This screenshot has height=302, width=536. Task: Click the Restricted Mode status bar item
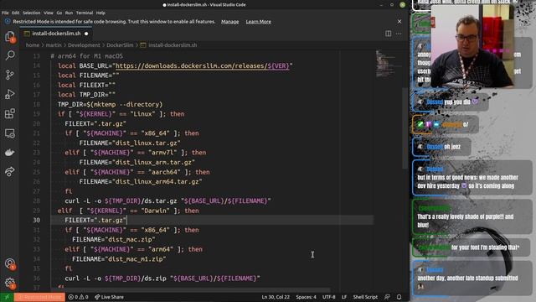pyautogui.click(x=39, y=297)
